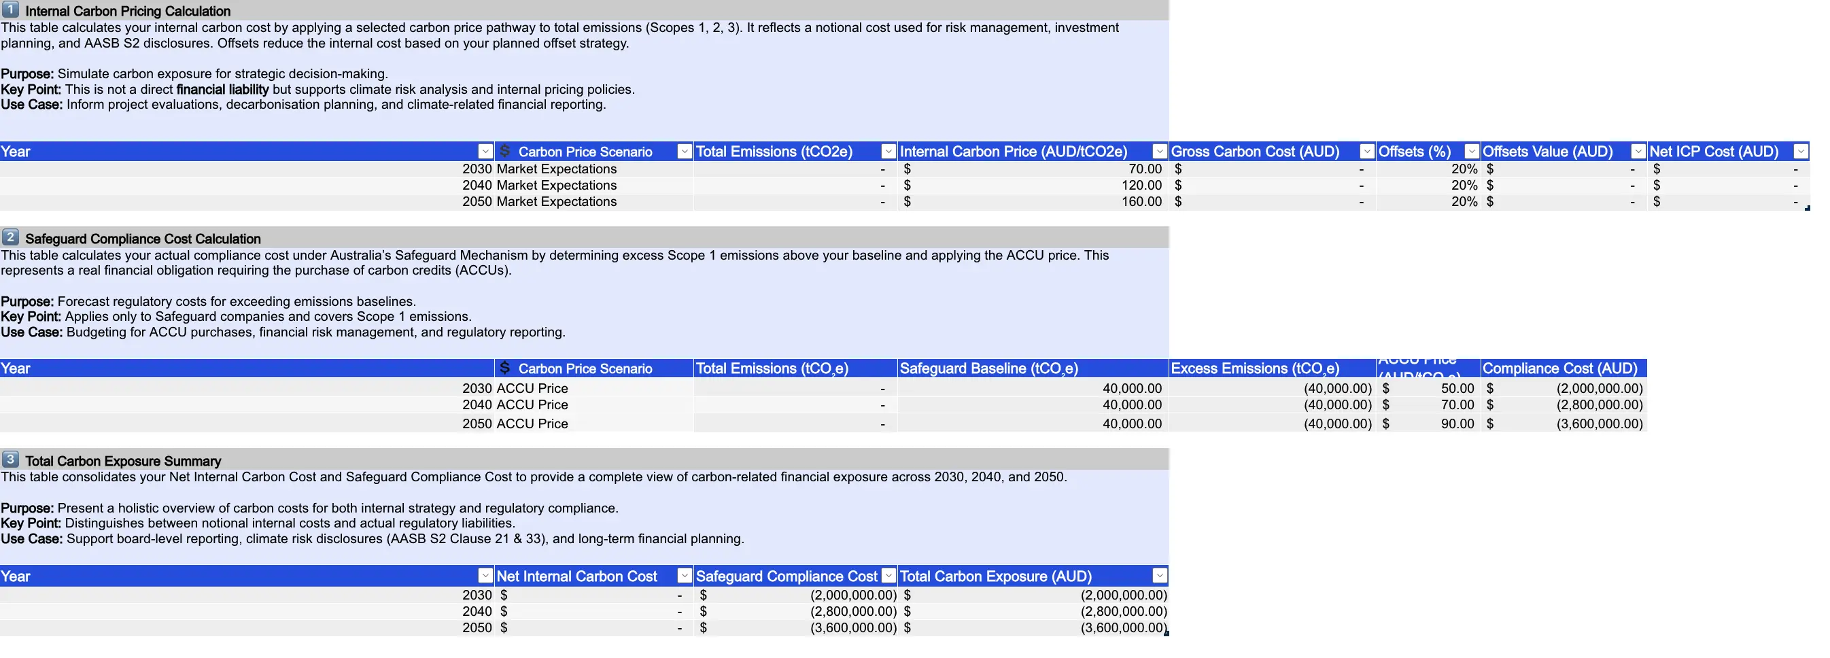
Task: Click the number 3 section badge icon
Action: 10,459
